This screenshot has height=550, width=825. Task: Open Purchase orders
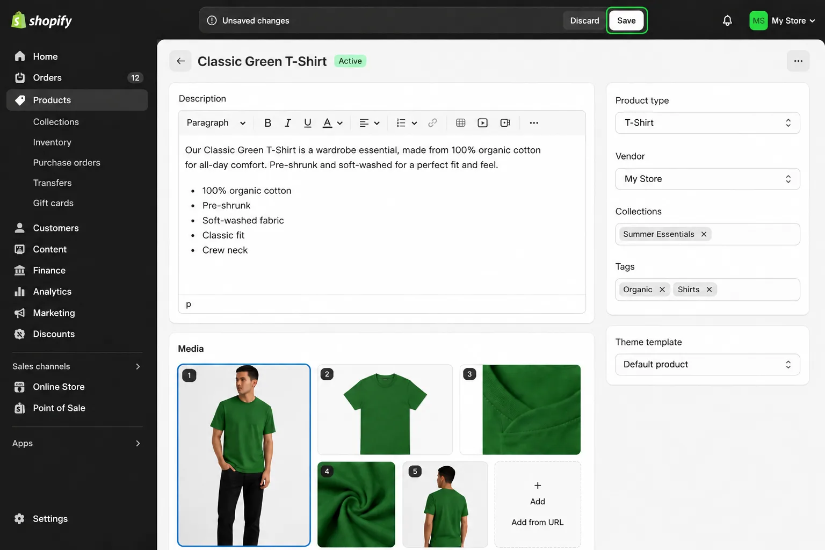click(67, 163)
